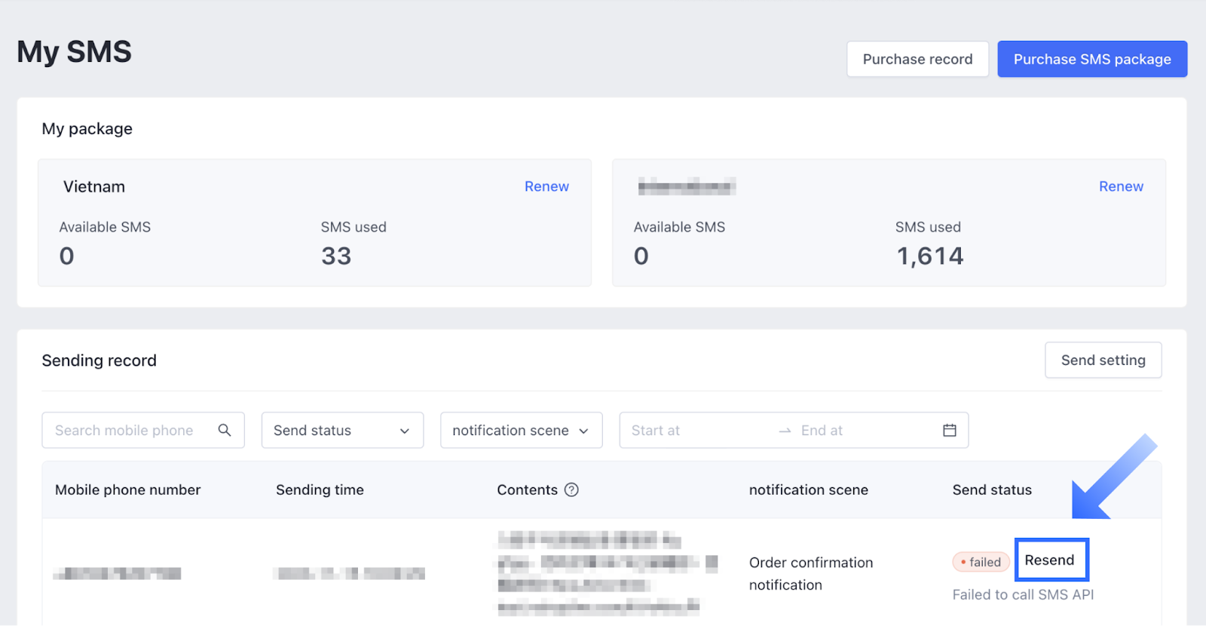This screenshot has width=1206, height=626.
Task: Click the Contents help question mark icon
Action: tap(571, 490)
